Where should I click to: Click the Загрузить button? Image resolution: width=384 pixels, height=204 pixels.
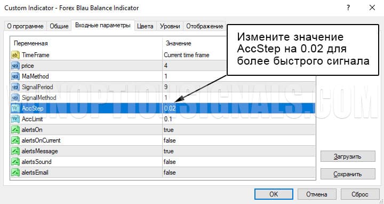[348, 156]
